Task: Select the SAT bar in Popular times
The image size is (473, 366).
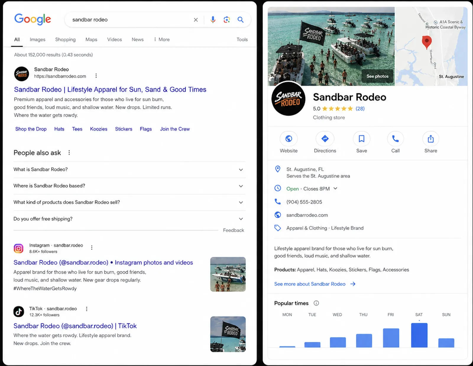Action: click(x=419, y=335)
